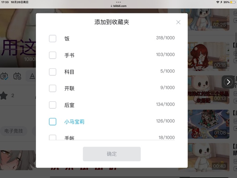Click the 确定 confirm button
The width and height of the screenshot is (237, 178).
point(112,154)
